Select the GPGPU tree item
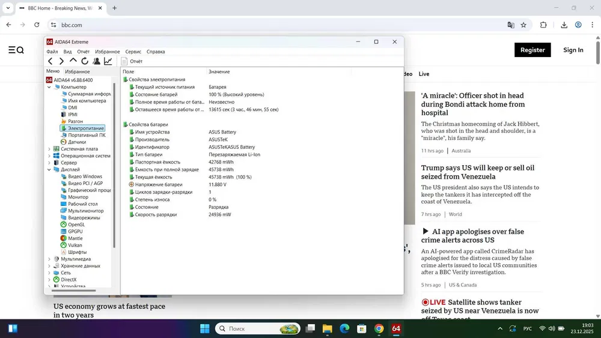 72,232
